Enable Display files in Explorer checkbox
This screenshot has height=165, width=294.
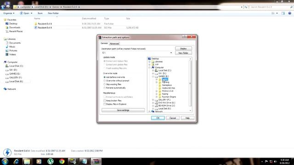[105, 104]
